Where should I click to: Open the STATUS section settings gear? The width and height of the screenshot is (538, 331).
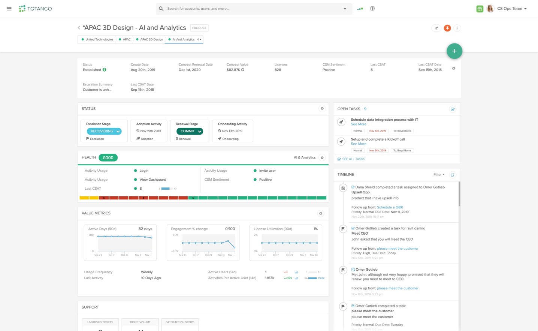pyautogui.click(x=322, y=108)
